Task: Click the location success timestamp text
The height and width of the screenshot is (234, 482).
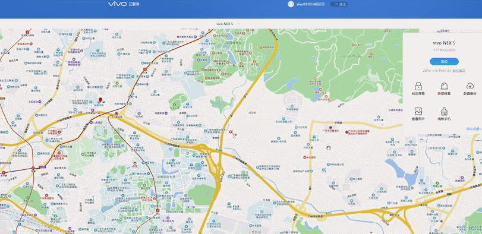Action: pos(444,71)
